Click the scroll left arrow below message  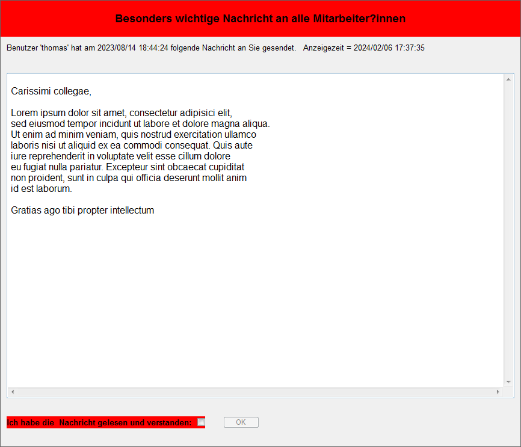point(13,392)
